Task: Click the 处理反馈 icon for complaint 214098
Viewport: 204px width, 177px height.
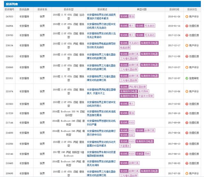Action: coord(187,133)
